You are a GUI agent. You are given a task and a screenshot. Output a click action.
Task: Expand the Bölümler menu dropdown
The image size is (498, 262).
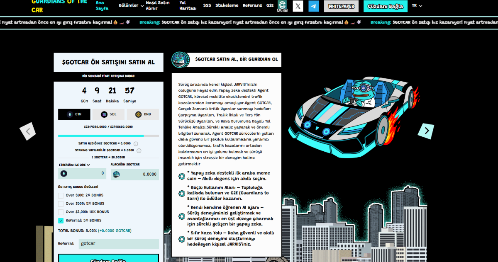pyautogui.click(x=131, y=6)
